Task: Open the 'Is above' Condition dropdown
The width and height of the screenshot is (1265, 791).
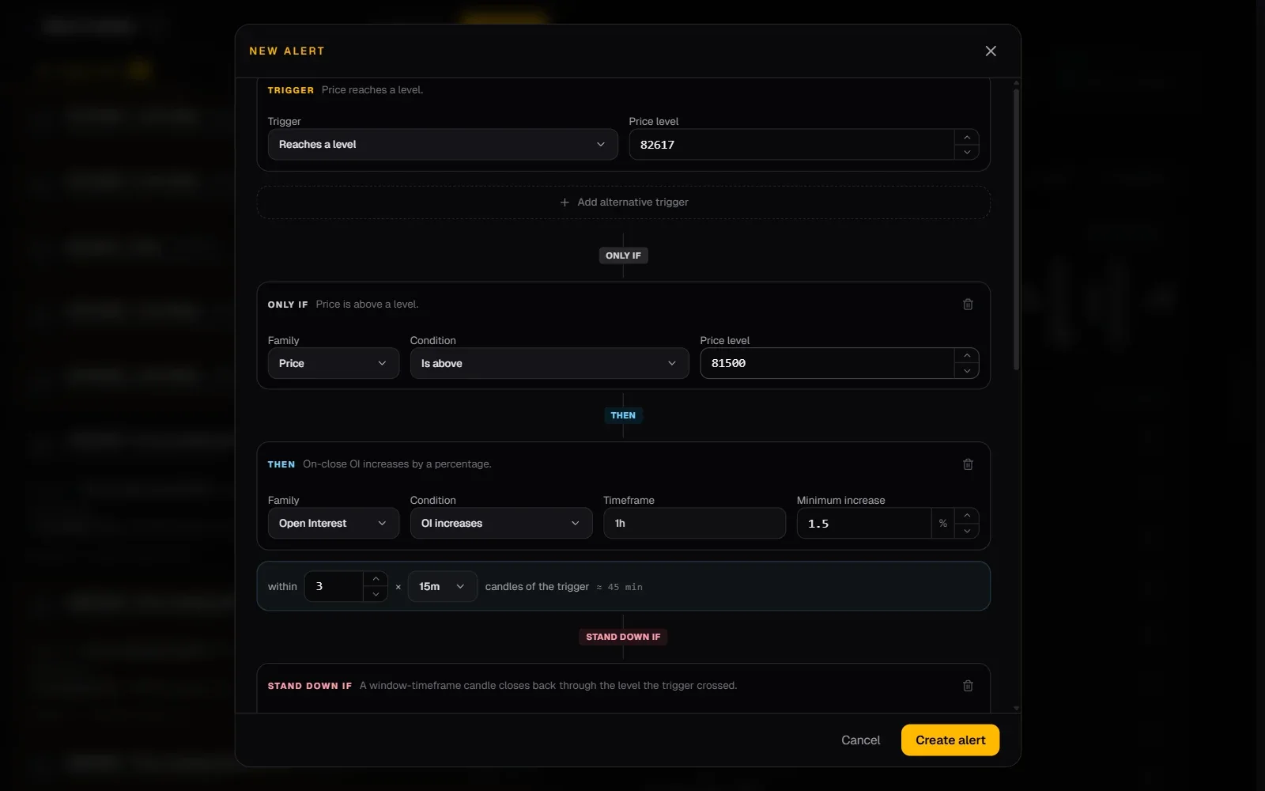Action: coord(549,363)
